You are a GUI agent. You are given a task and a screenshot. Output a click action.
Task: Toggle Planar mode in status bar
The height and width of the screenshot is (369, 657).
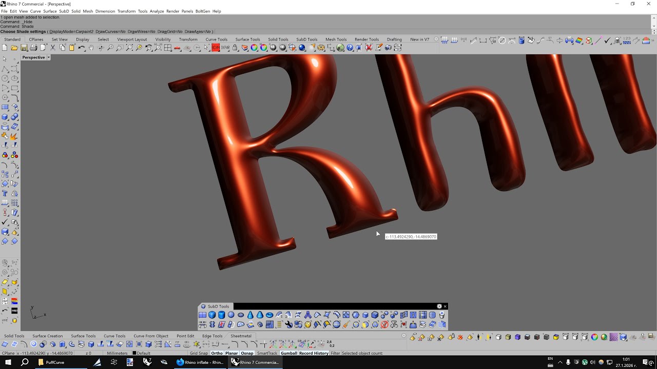[x=231, y=353]
